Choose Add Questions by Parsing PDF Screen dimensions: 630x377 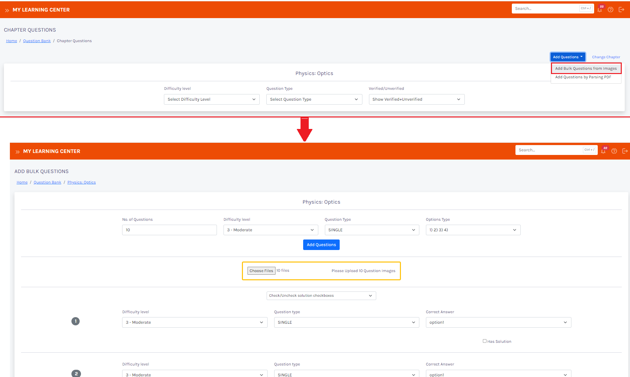(x=583, y=77)
